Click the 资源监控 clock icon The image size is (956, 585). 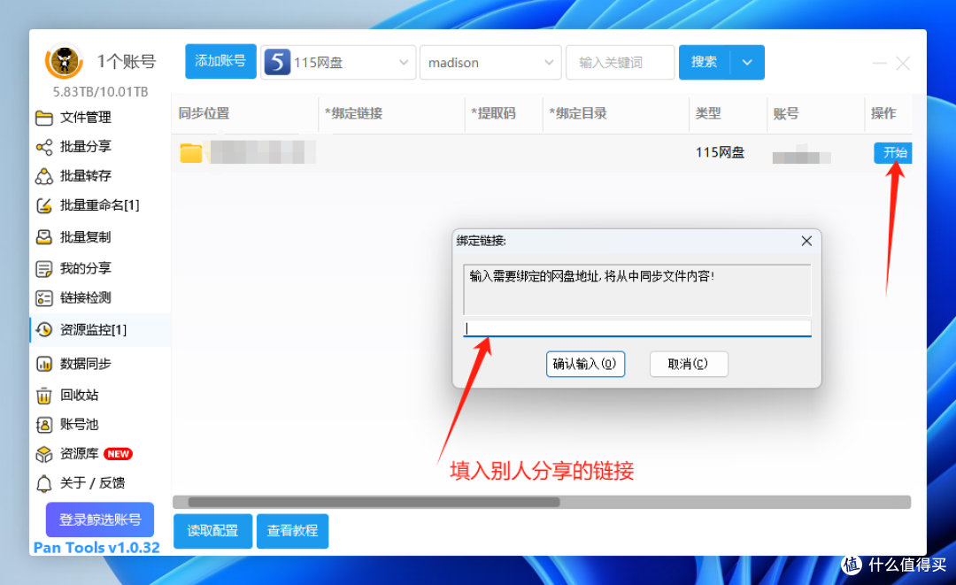44,330
